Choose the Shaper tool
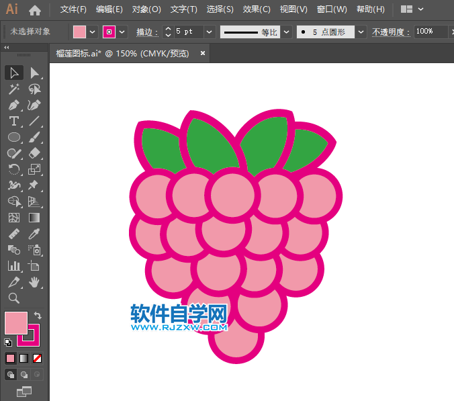Viewport: 454px width, 401px height. (14, 153)
